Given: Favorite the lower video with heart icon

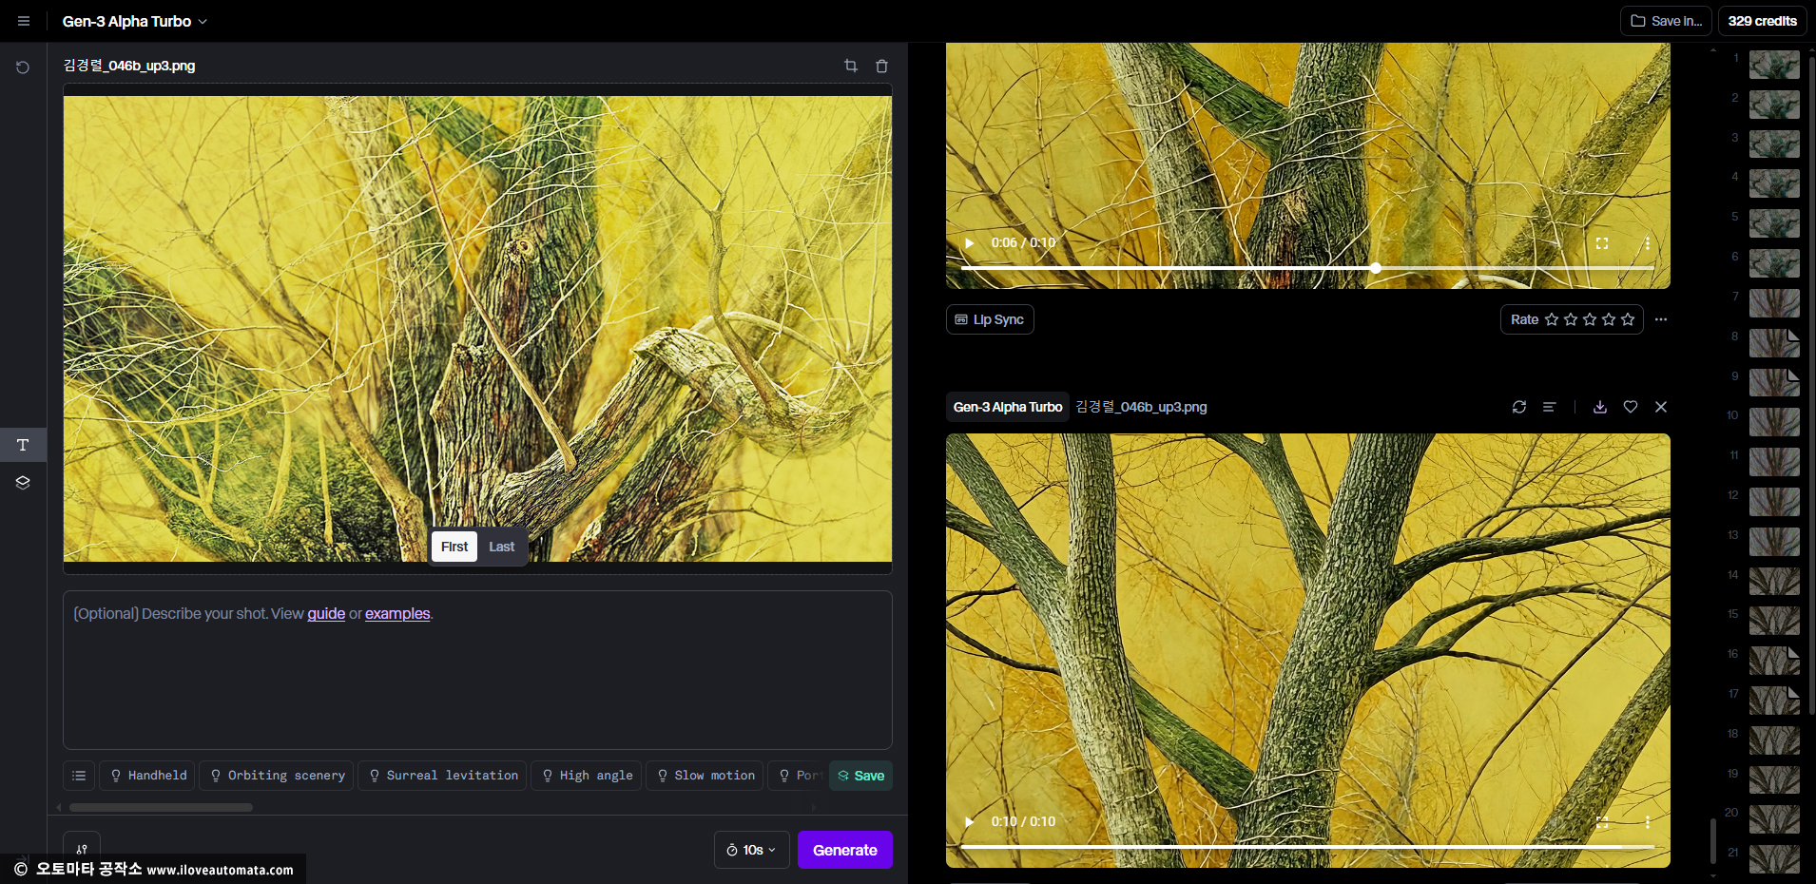Looking at the screenshot, I should click(1631, 407).
